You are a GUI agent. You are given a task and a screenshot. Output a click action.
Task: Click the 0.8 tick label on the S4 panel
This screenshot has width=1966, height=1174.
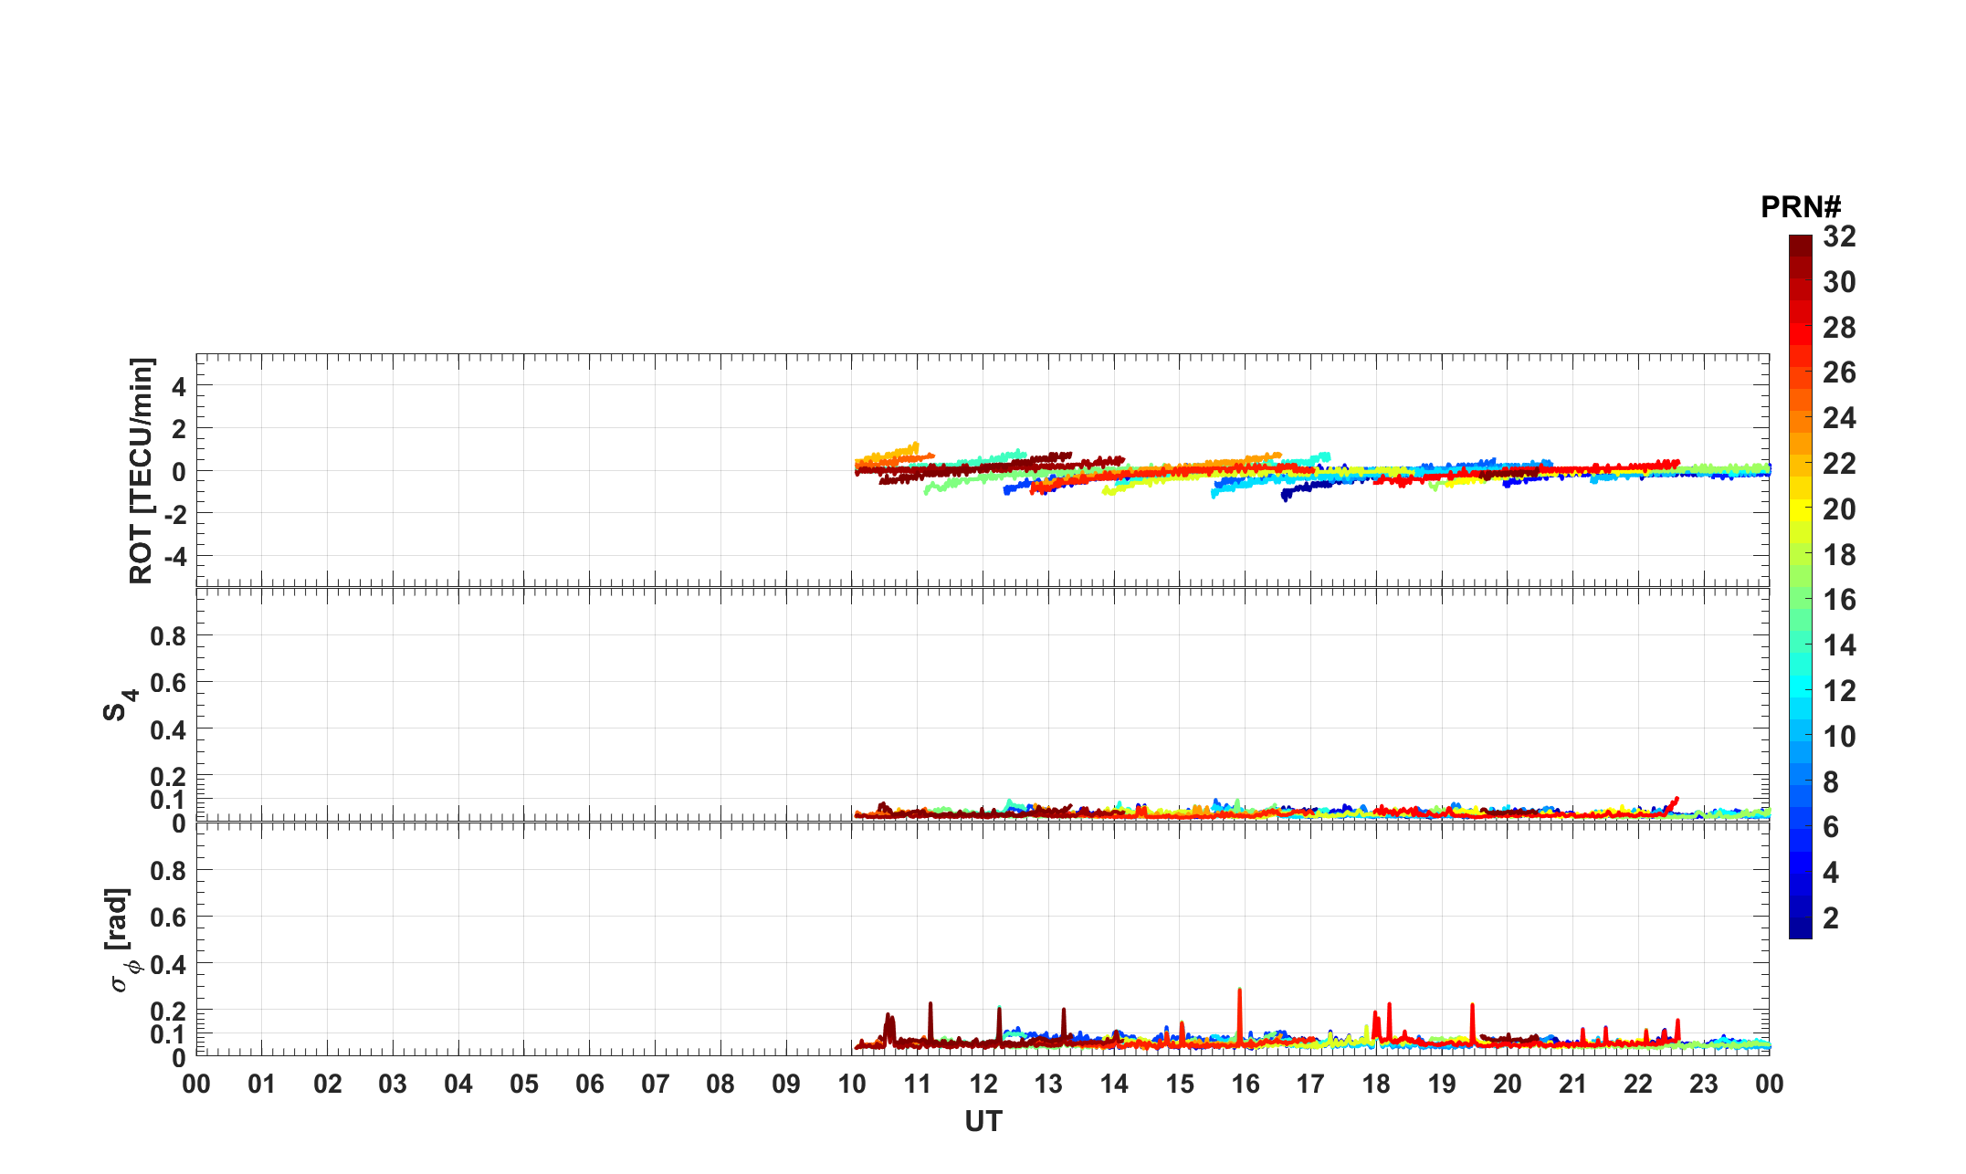point(167,636)
